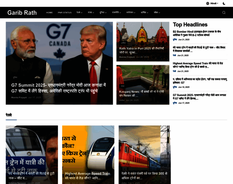Click the ताजा tag on Kasganj News card
The width and height of the screenshot is (233, 184).
click(x=123, y=86)
